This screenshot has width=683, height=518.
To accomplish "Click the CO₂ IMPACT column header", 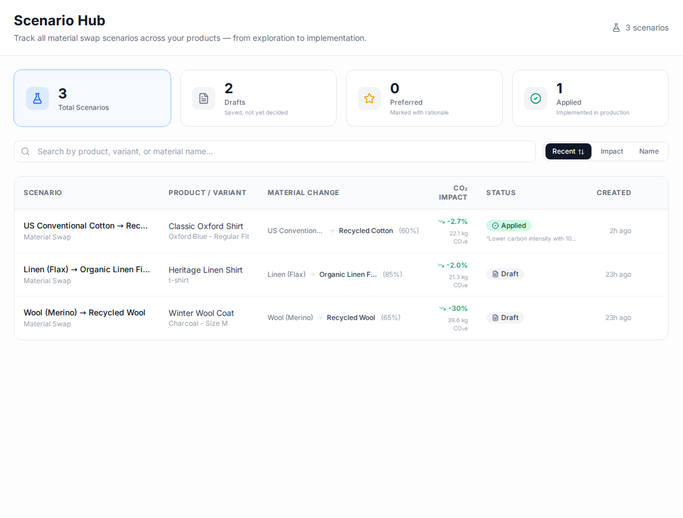I will 453,193.
